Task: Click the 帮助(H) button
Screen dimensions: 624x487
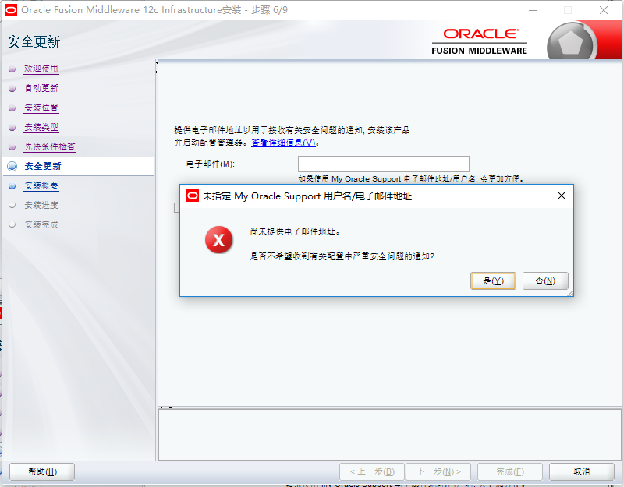Action: point(42,471)
